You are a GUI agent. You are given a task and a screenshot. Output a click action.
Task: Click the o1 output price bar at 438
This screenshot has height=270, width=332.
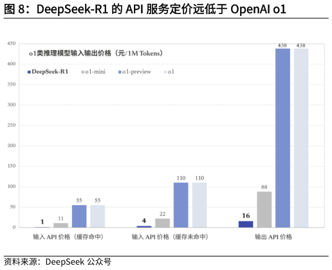tap(301, 138)
